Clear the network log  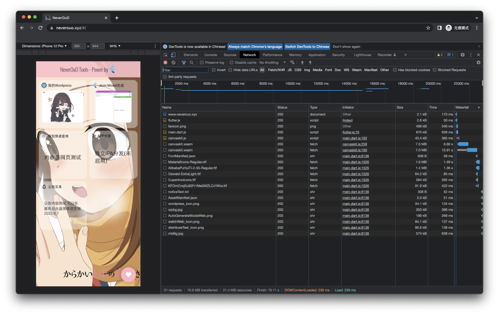(173, 62)
